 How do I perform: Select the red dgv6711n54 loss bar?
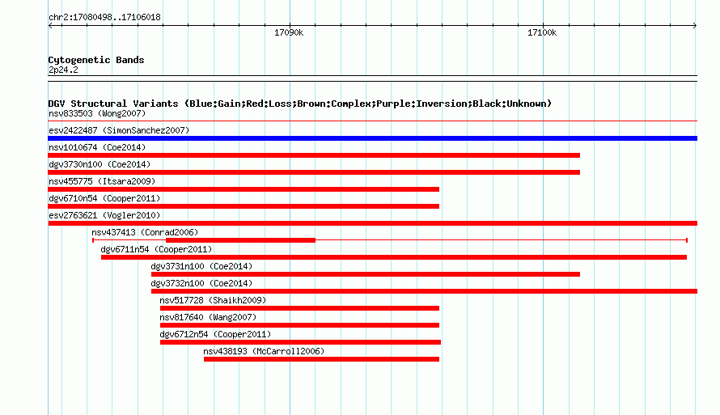[394, 257]
